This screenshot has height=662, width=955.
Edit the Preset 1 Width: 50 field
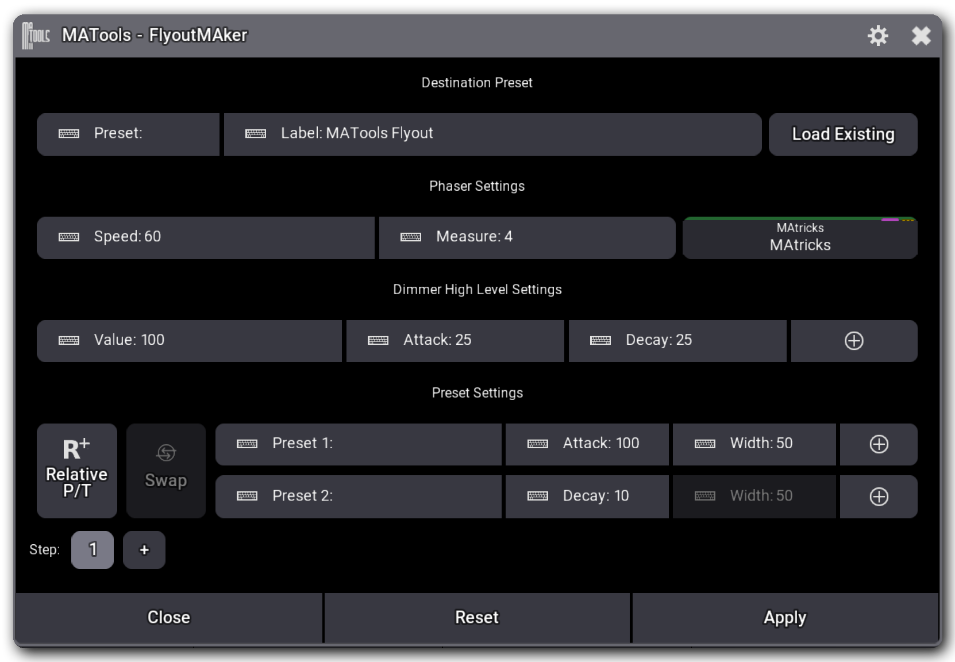pos(754,444)
